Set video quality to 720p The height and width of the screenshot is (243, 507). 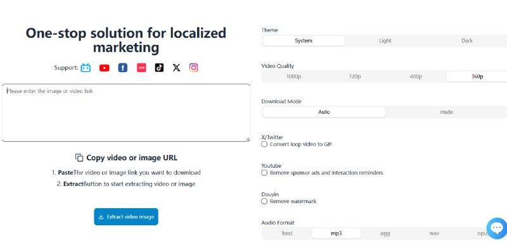(355, 77)
